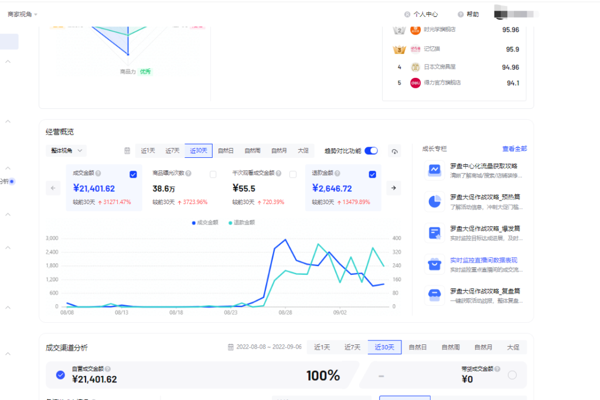Select 自然日 tab in 成交渠道分析
The image size is (600, 400).
417,347
